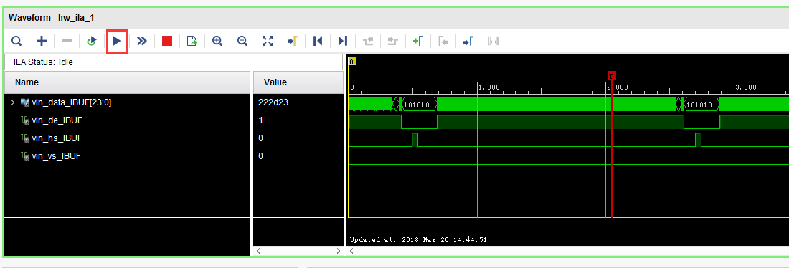Click the waveform area scroll left arrow
The height and width of the screenshot is (268, 789).
click(x=351, y=250)
